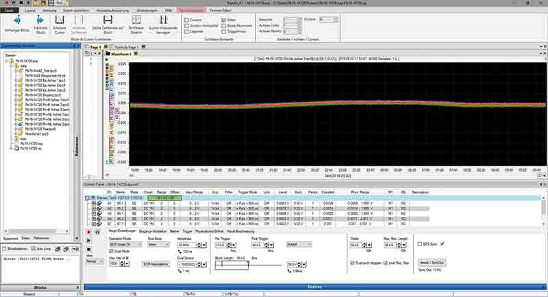Open the Operation Mode dropdown
The width and height of the screenshot is (548, 297).
(x=125, y=245)
